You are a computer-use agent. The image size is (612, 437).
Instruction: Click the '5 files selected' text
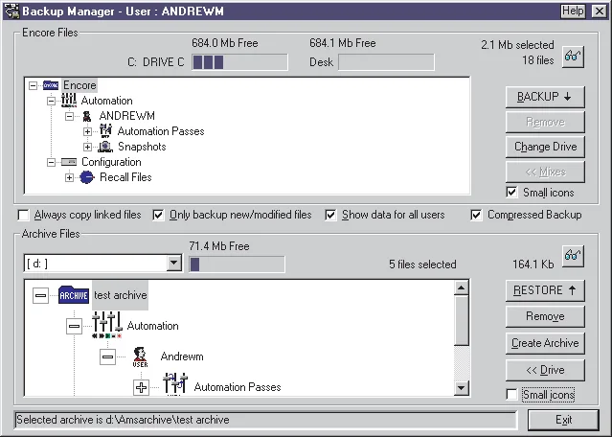[x=422, y=264]
